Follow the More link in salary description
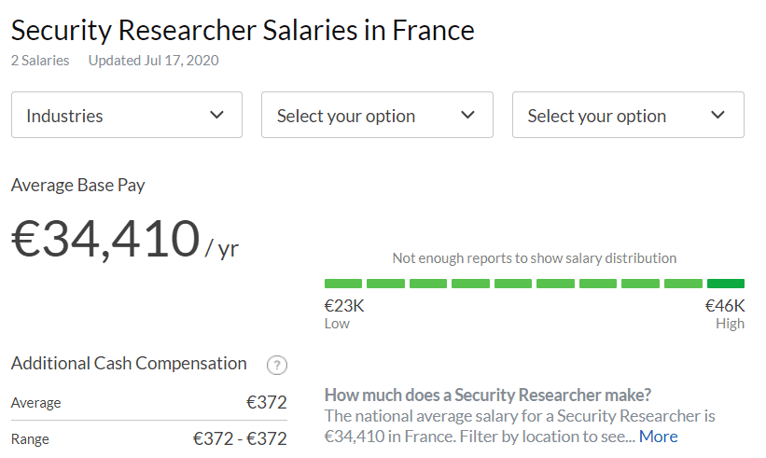Screen dimensions: 766x458 coord(658,436)
